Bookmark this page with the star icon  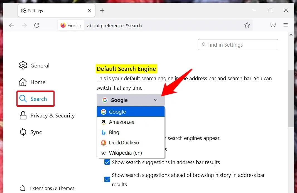247,25
